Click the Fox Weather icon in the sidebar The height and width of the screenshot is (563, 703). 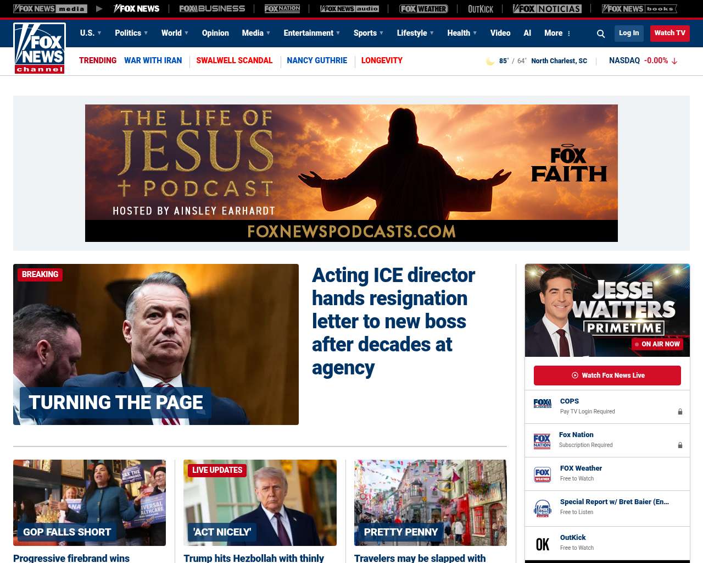click(x=542, y=474)
